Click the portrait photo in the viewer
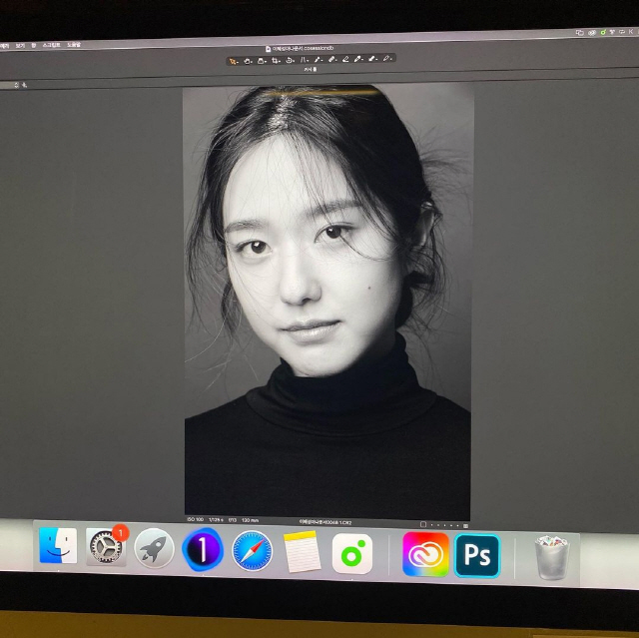 327,300
